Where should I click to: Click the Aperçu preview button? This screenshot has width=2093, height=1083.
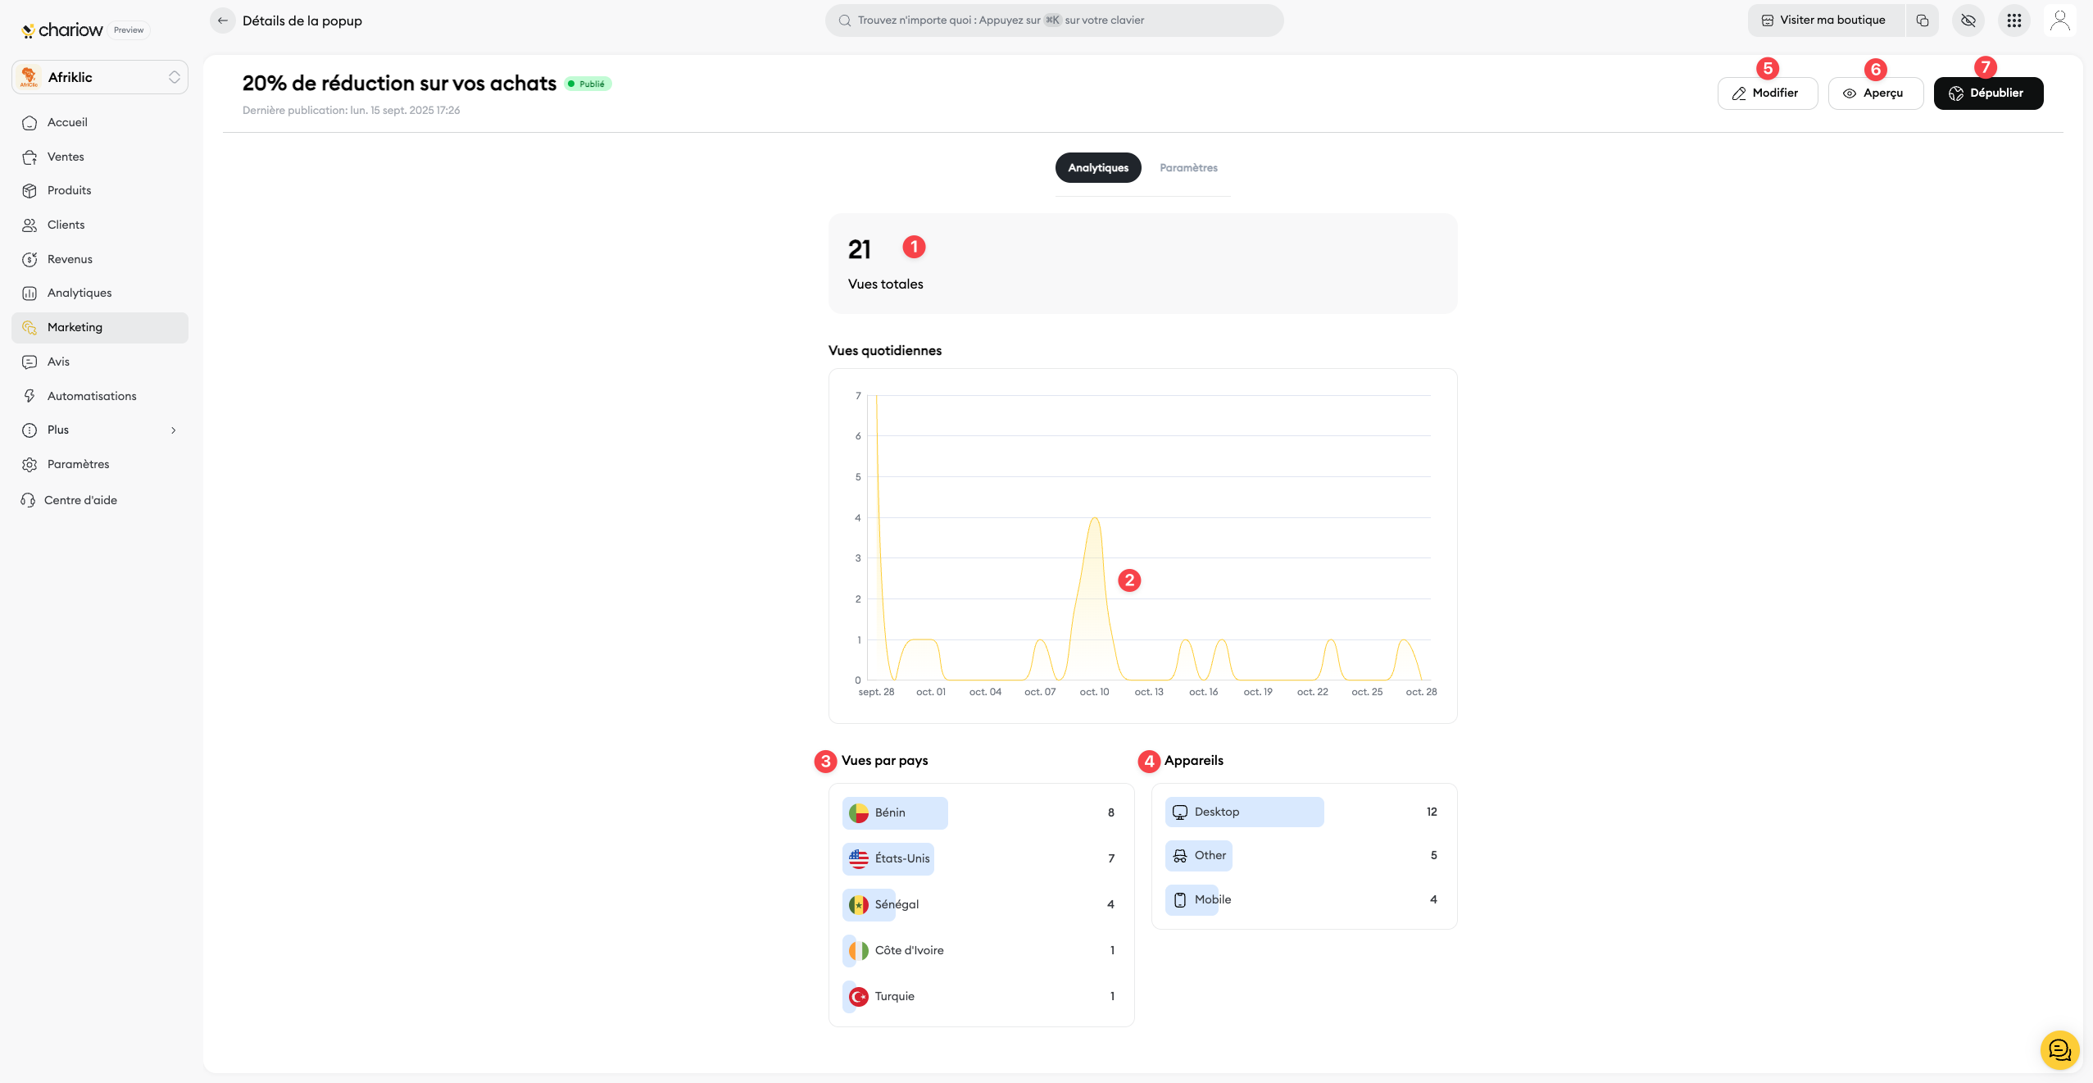1875,93
